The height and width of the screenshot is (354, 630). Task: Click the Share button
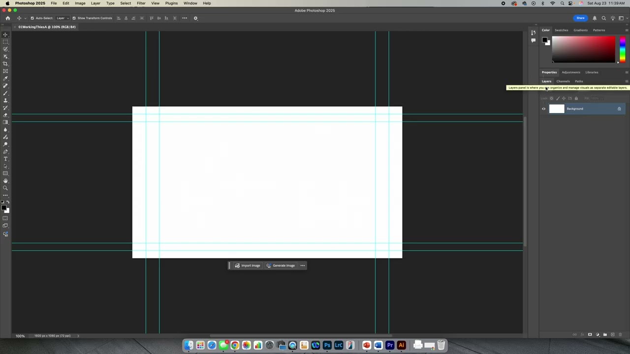pyautogui.click(x=580, y=18)
